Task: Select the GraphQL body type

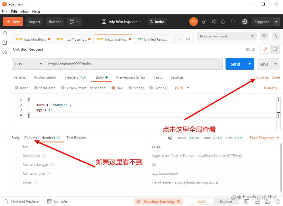Action: click(151, 88)
